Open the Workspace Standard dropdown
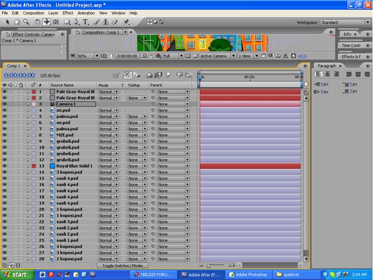The image size is (373, 280). click(x=345, y=22)
